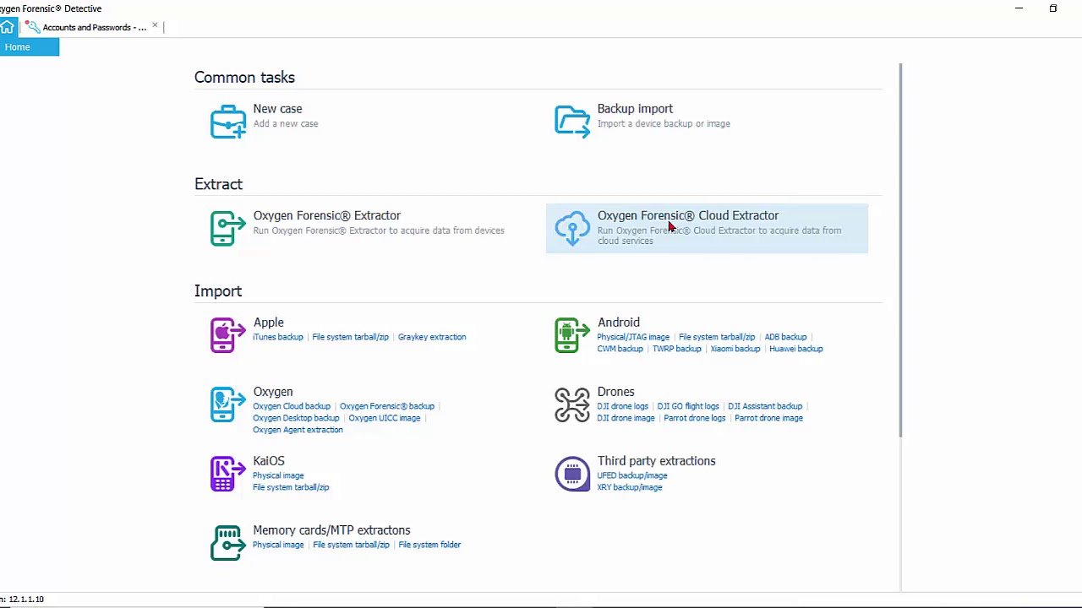Click the KaiOS import icon

tap(227, 474)
